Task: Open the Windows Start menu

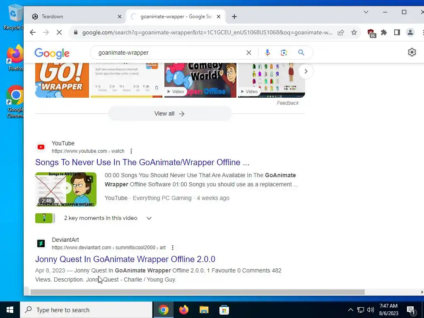Action: click(10, 310)
